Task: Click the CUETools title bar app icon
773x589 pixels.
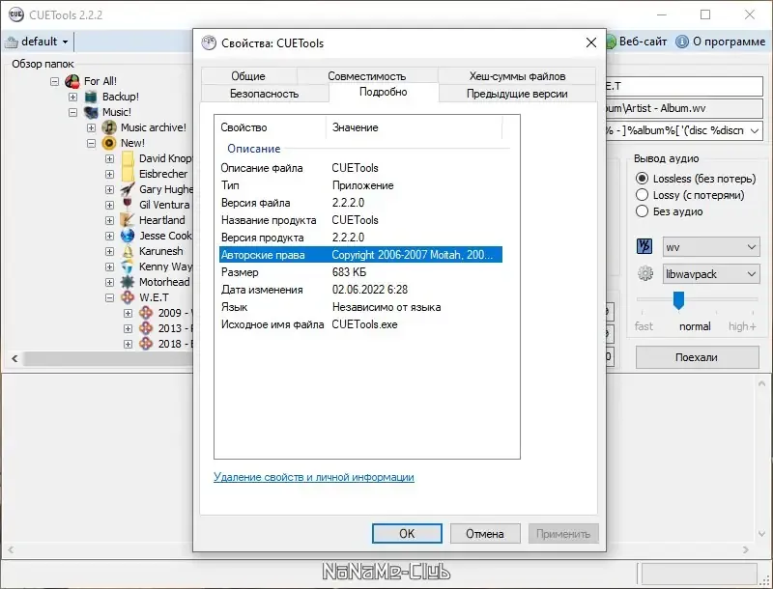Action: [15, 14]
